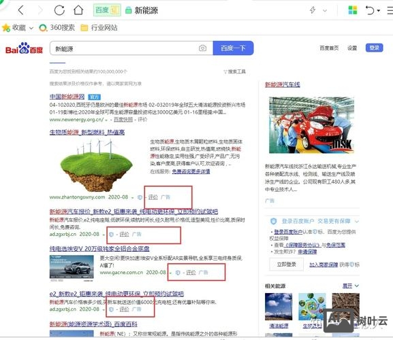Open 《保障服务协议》 link

[x=302, y=245]
